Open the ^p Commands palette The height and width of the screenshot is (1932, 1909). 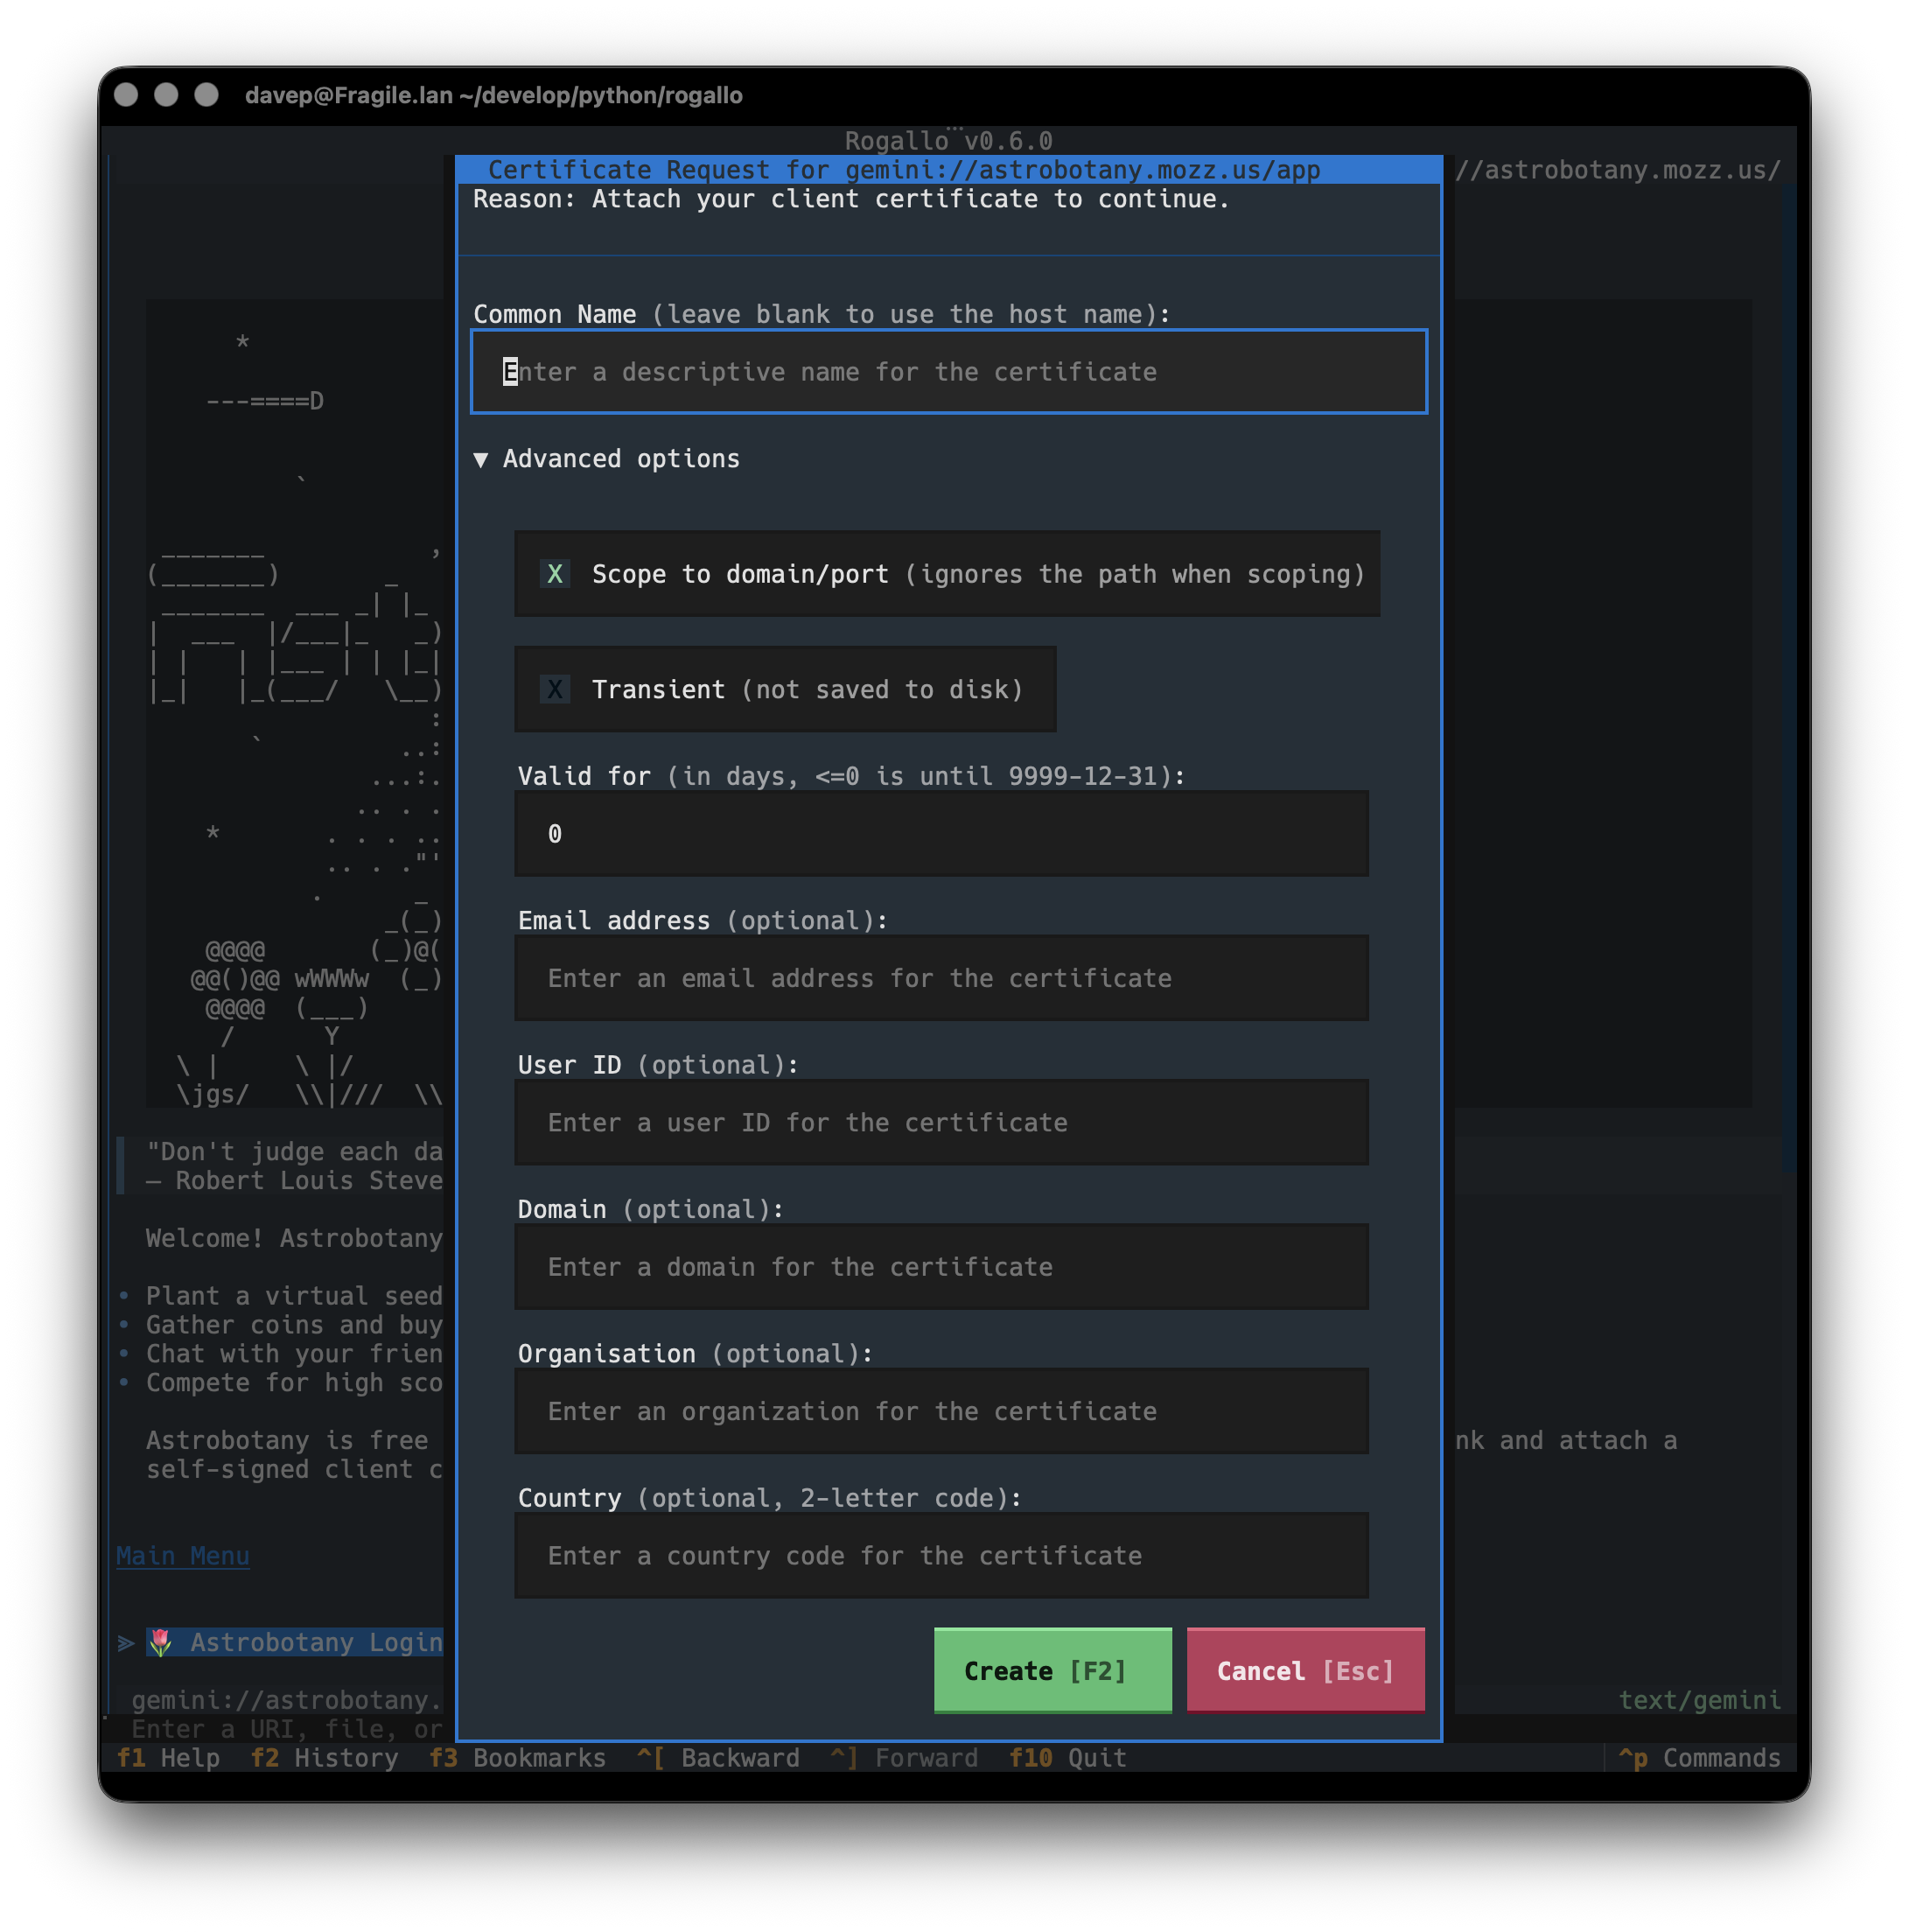point(1699,1758)
